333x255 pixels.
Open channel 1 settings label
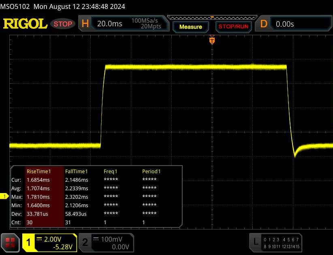(28, 242)
